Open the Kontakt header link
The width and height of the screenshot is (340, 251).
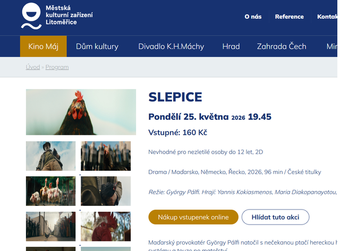point(327,16)
